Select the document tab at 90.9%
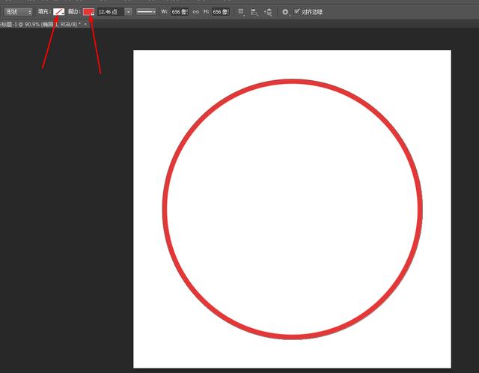 tap(41, 24)
